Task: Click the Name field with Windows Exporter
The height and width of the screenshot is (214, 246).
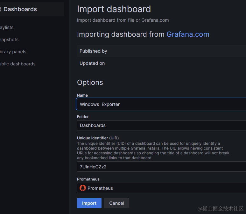Action: coord(161,104)
